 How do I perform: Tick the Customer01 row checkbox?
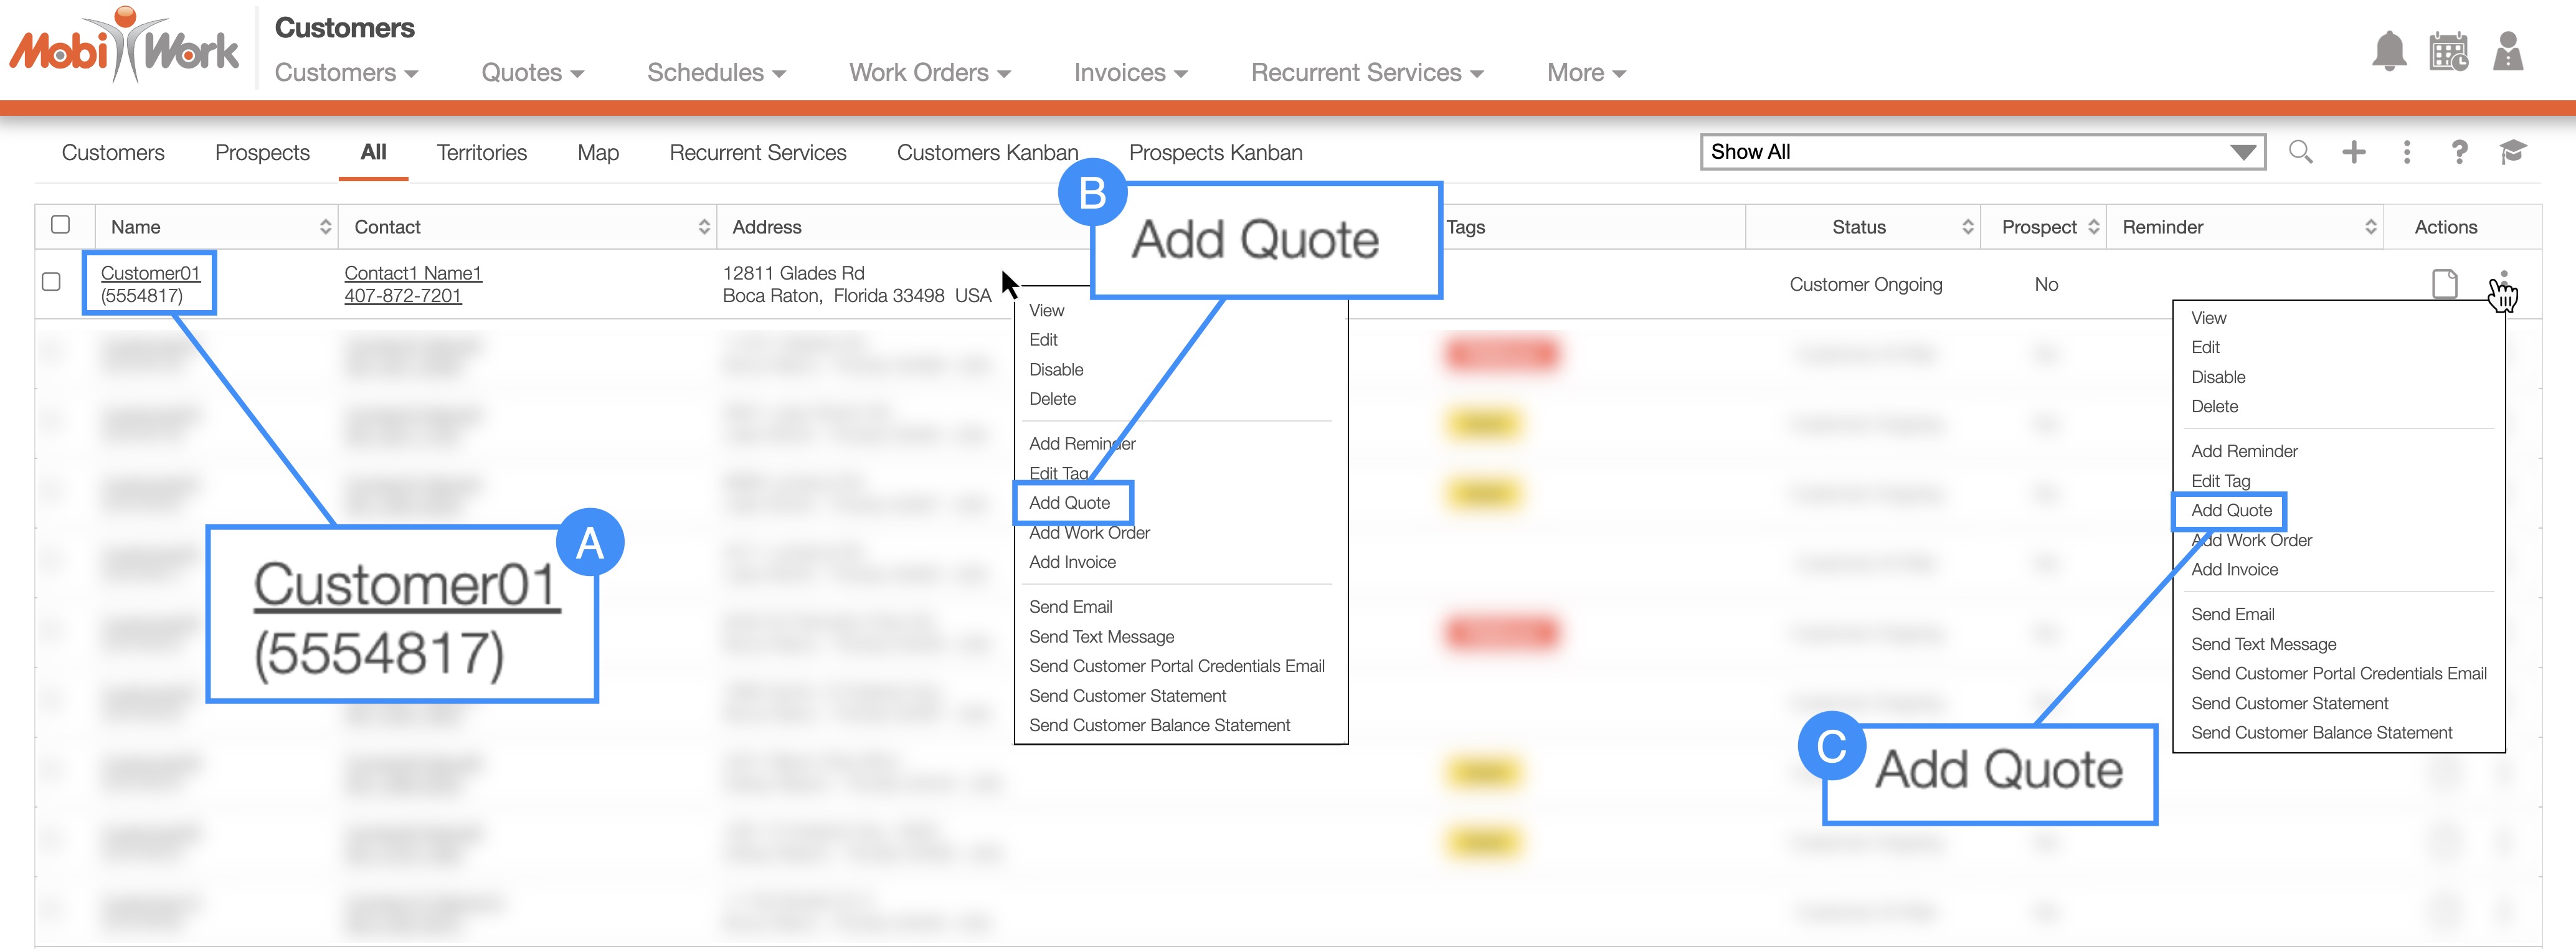[51, 282]
